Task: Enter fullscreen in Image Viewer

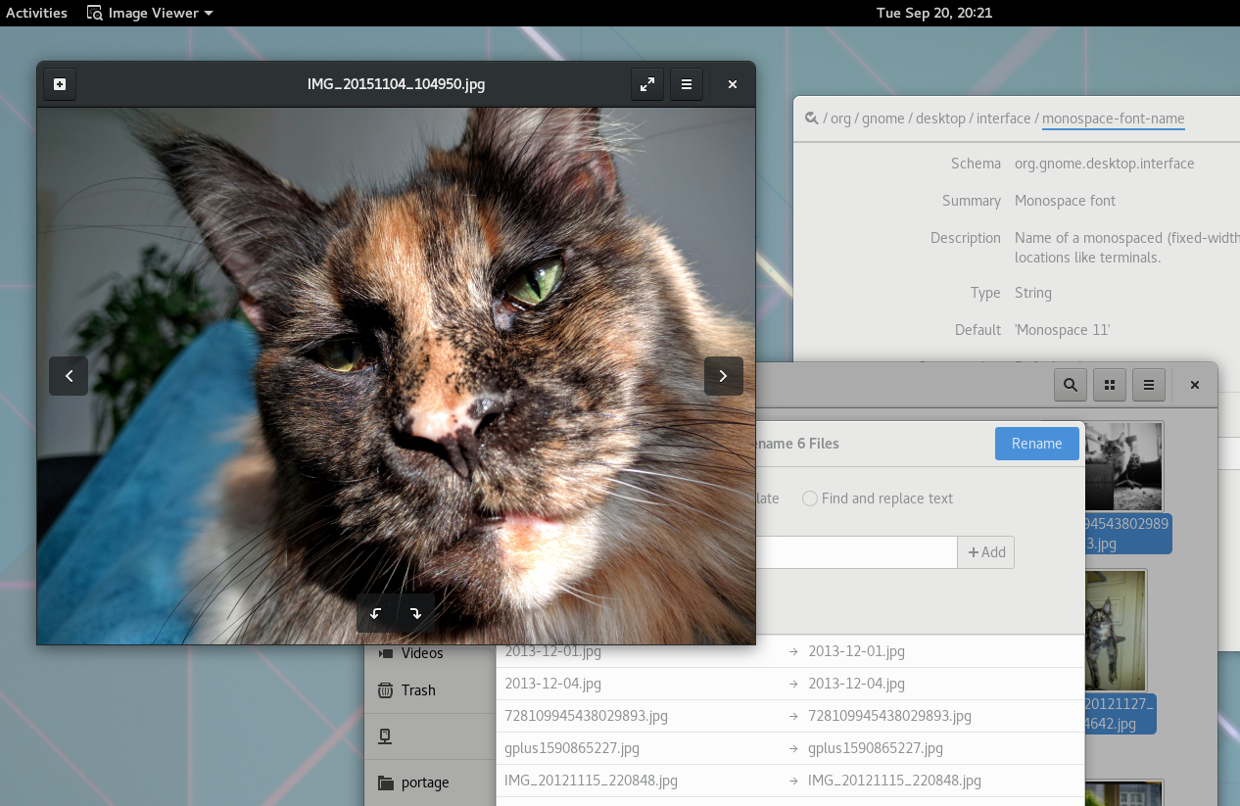Action: [647, 85]
